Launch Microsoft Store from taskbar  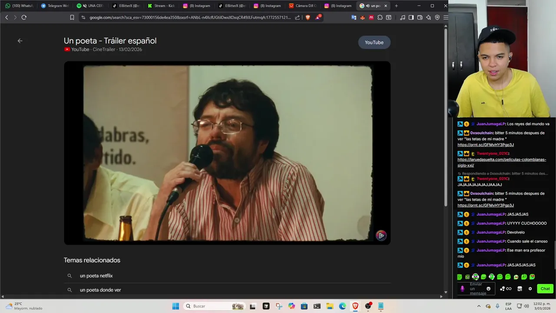tap(304, 306)
